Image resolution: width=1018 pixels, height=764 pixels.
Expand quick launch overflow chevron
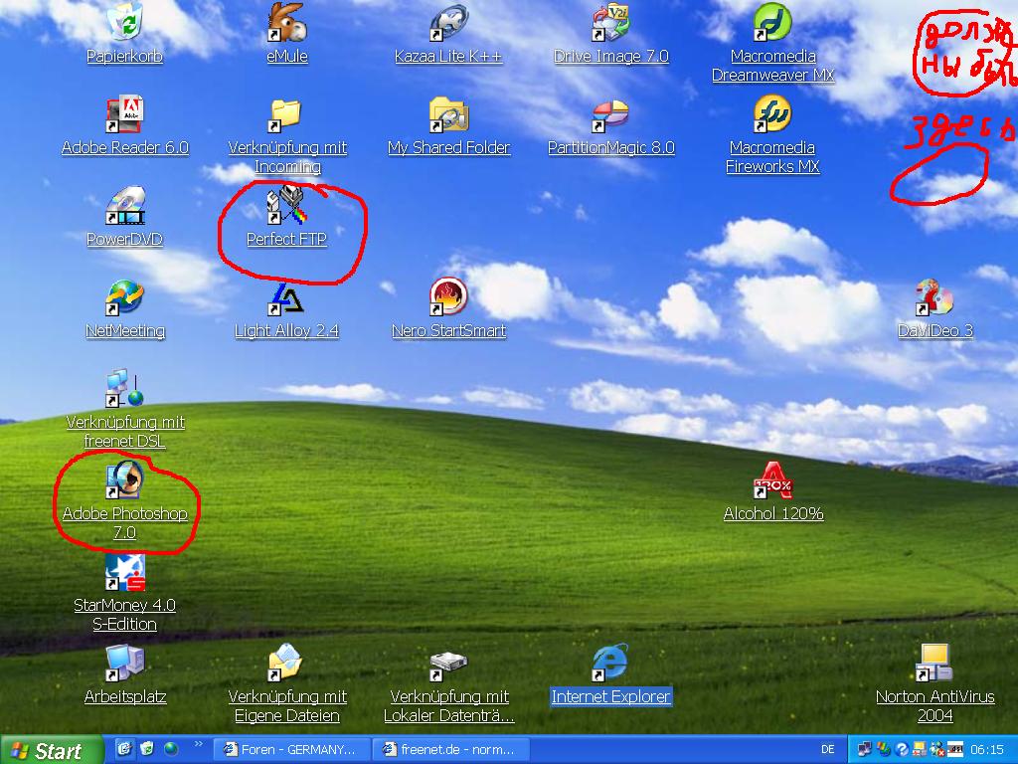tap(199, 744)
